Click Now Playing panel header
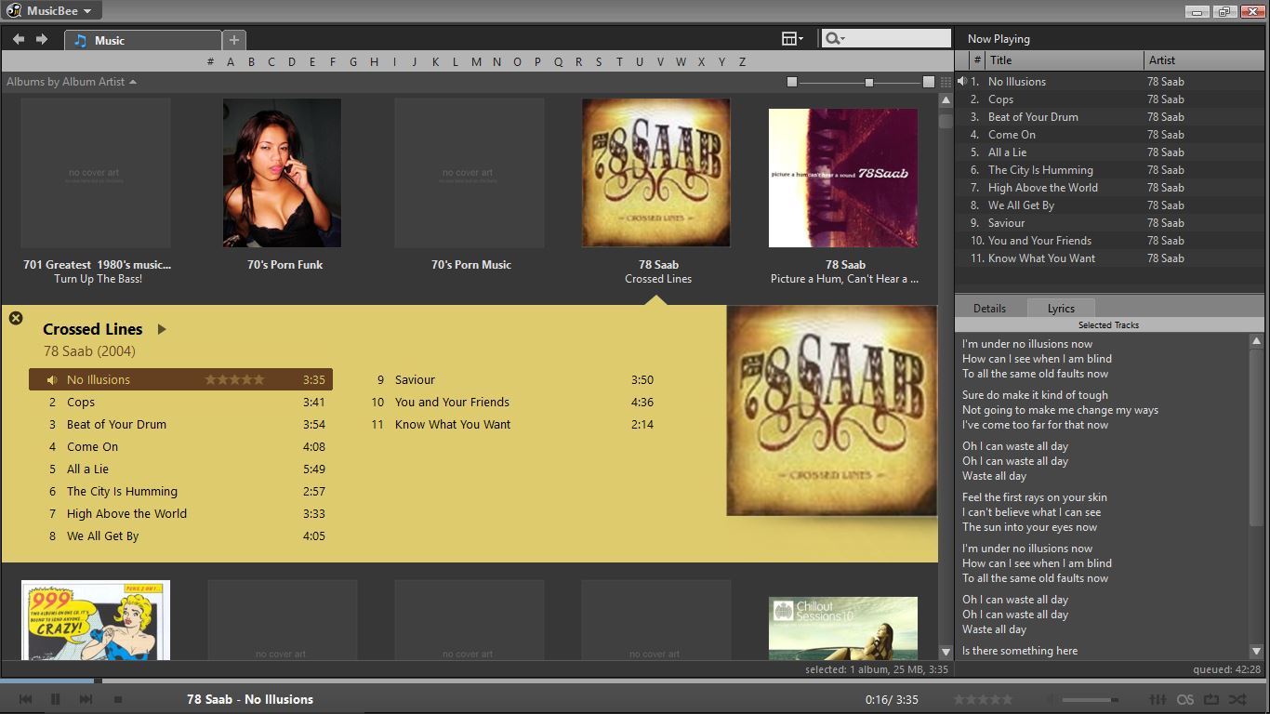Screen dimensions: 1270x714 click(x=999, y=39)
